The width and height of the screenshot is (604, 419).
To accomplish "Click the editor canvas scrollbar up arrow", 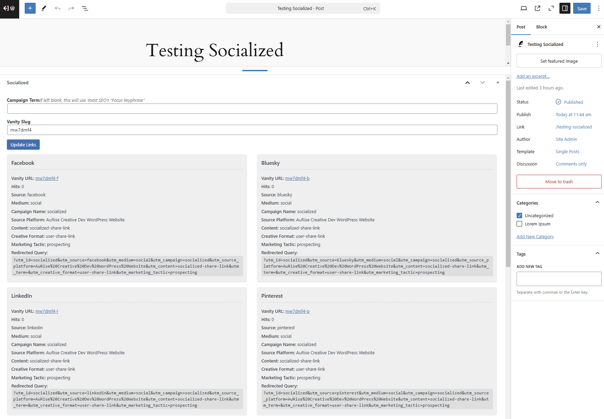I will [x=508, y=22].
